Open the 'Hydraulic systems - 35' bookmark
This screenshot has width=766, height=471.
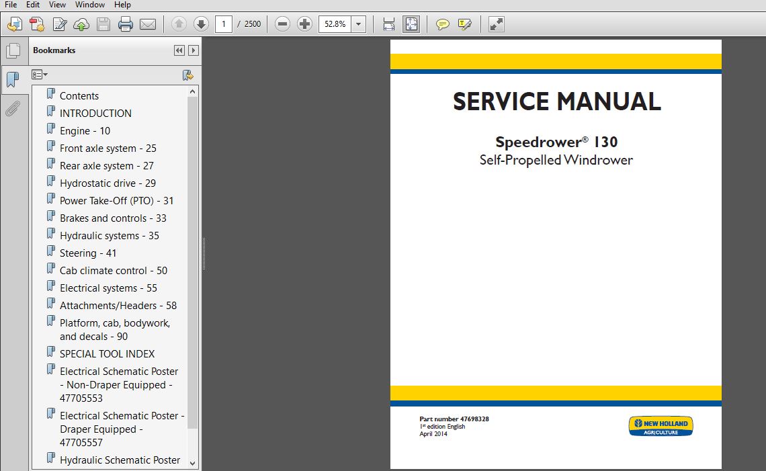(x=109, y=236)
